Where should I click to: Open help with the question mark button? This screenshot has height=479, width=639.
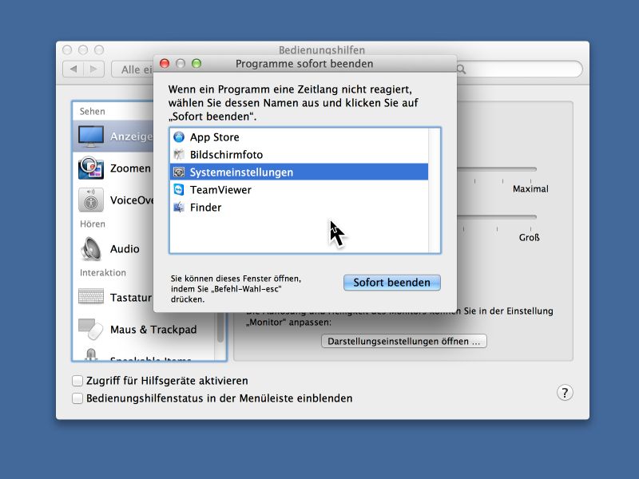click(565, 393)
